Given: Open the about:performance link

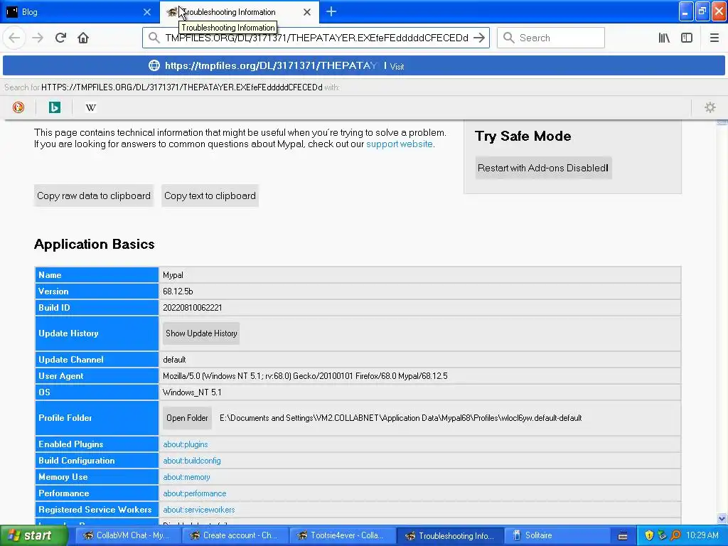Looking at the screenshot, I should click(x=195, y=493).
